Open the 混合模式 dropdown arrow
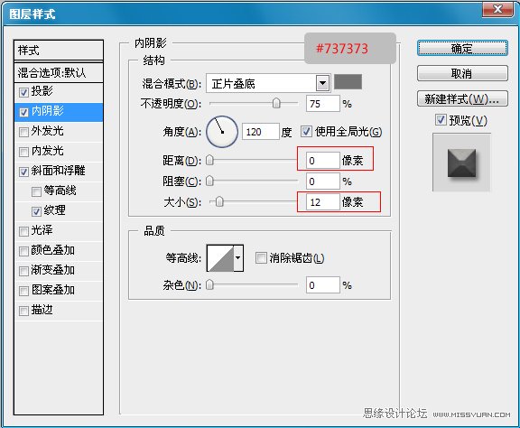Viewport: 520px width, 428px height. click(322, 83)
